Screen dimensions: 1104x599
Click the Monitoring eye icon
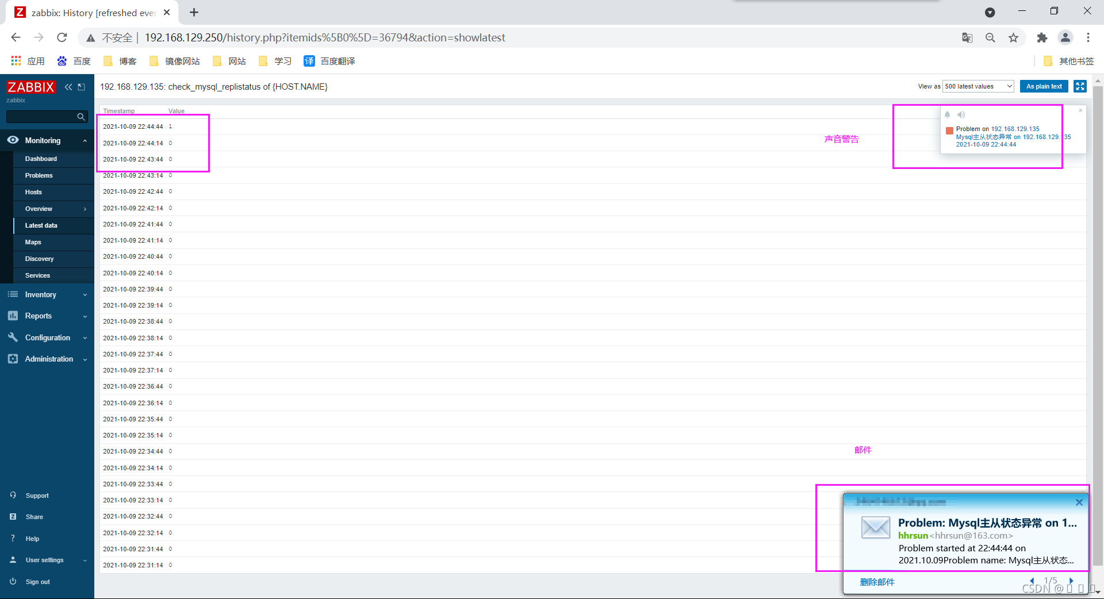point(13,140)
